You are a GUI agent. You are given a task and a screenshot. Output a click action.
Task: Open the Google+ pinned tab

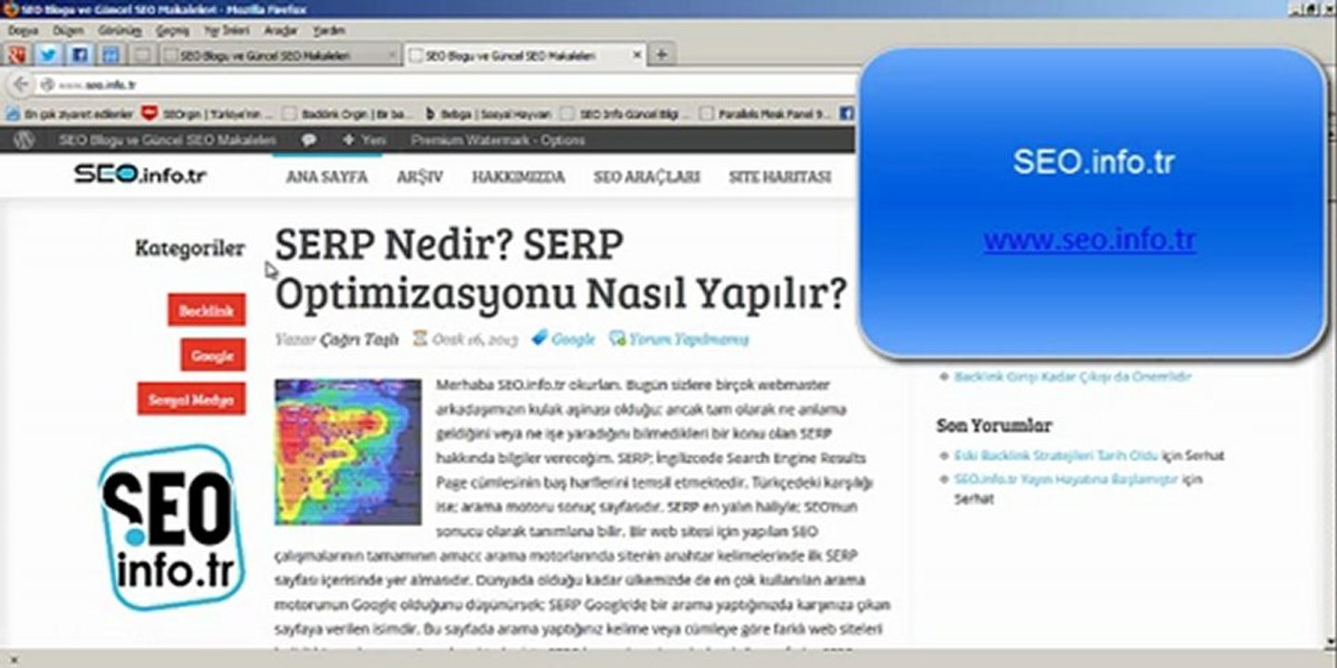[x=16, y=55]
